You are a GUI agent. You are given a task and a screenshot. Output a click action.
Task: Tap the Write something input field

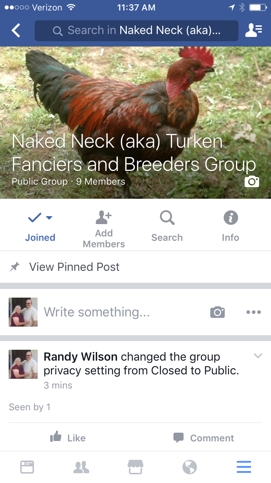123,312
